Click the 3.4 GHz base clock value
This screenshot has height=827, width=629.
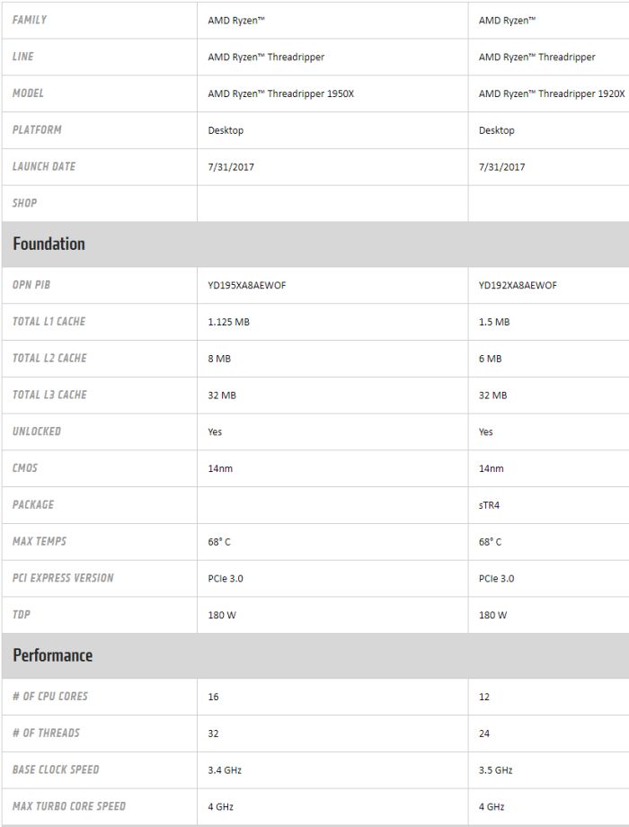tap(225, 770)
